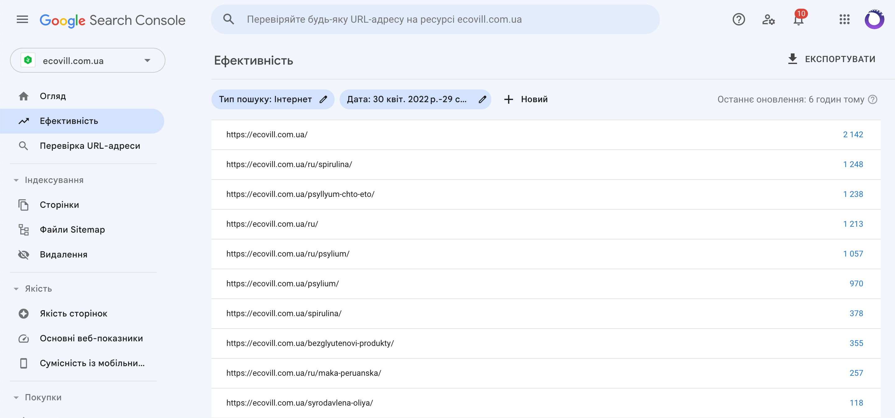Screen dimensions: 895x418
Task: Open the ecovill.com.ua property dropdown
Action: point(88,60)
